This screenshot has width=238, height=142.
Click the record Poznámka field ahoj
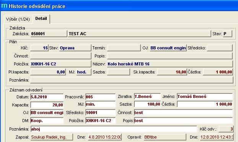coord(114,129)
